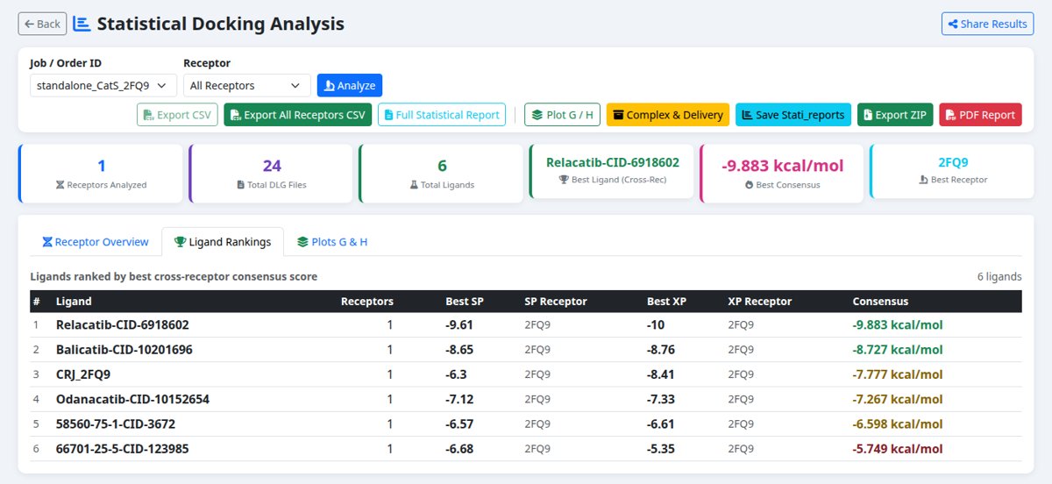Click the Best SP column header
The image size is (1052, 484).
465,301
